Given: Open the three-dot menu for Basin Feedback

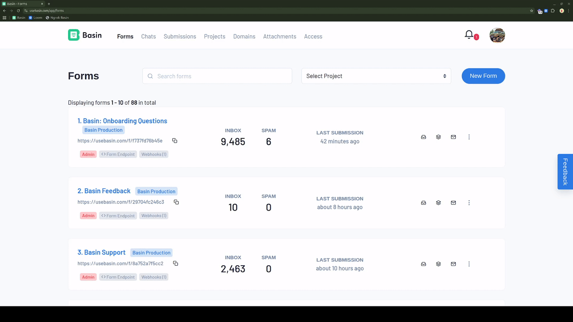Looking at the screenshot, I should (x=469, y=203).
